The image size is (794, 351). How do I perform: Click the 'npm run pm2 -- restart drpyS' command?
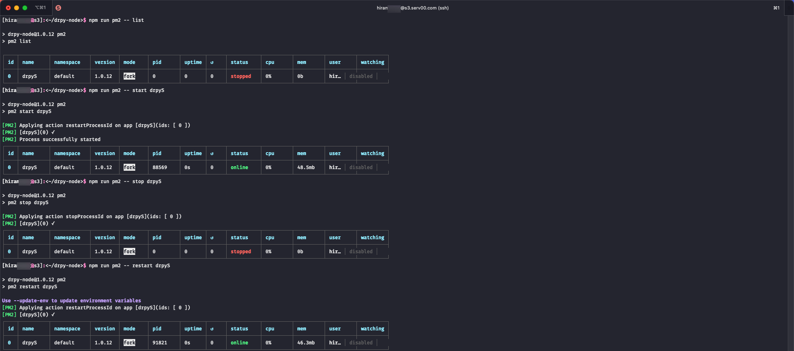[129, 266]
